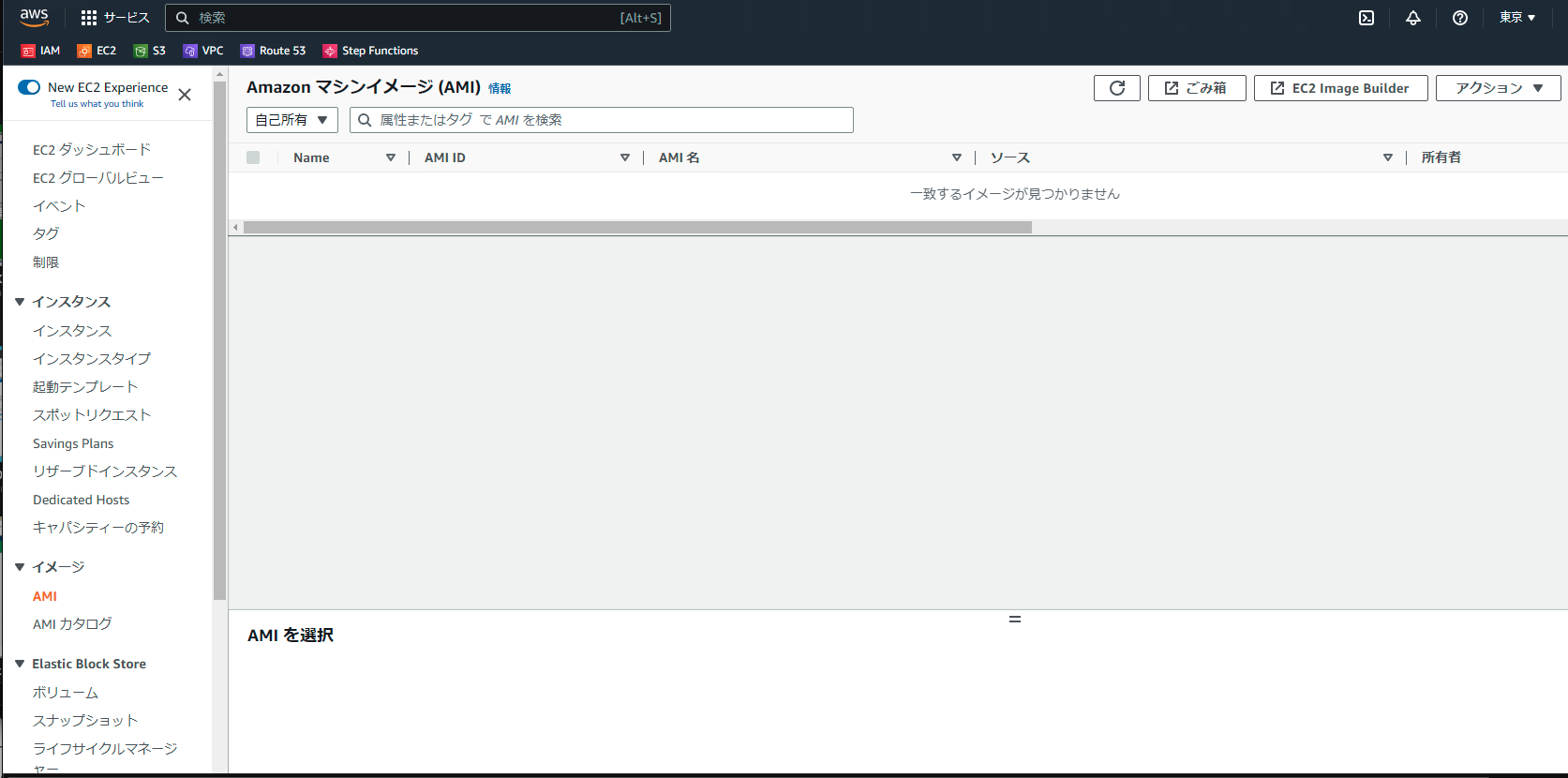Open the notifications bell icon
This screenshot has height=778, width=1568.
[1413, 18]
